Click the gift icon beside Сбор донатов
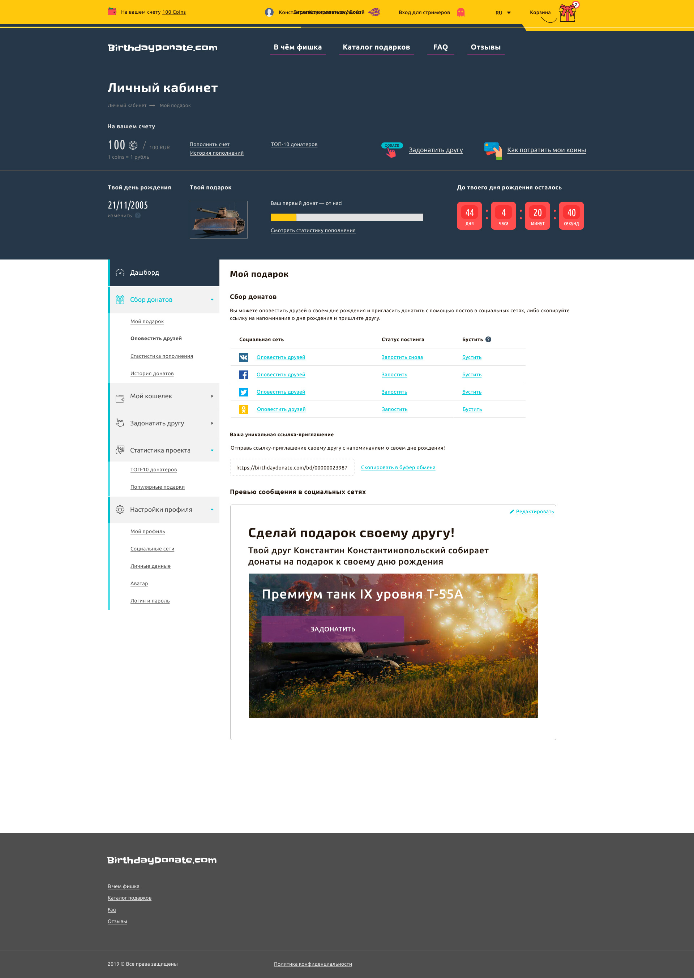This screenshot has width=694, height=978. click(x=120, y=300)
